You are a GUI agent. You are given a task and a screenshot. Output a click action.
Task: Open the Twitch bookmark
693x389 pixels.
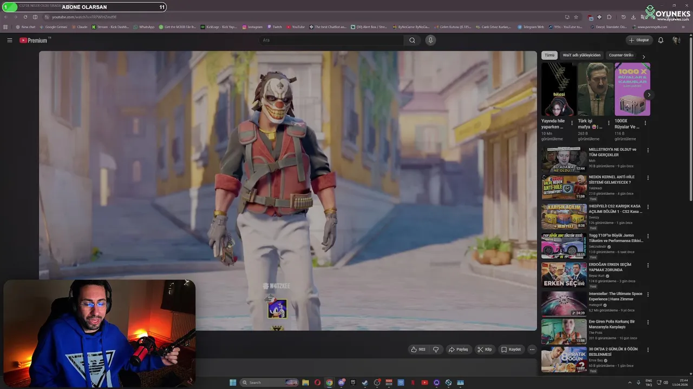click(274, 26)
